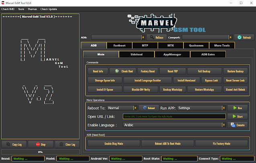Screen dimensions: 256x163
Task: Click the Full Backup button
Action: [204, 71]
